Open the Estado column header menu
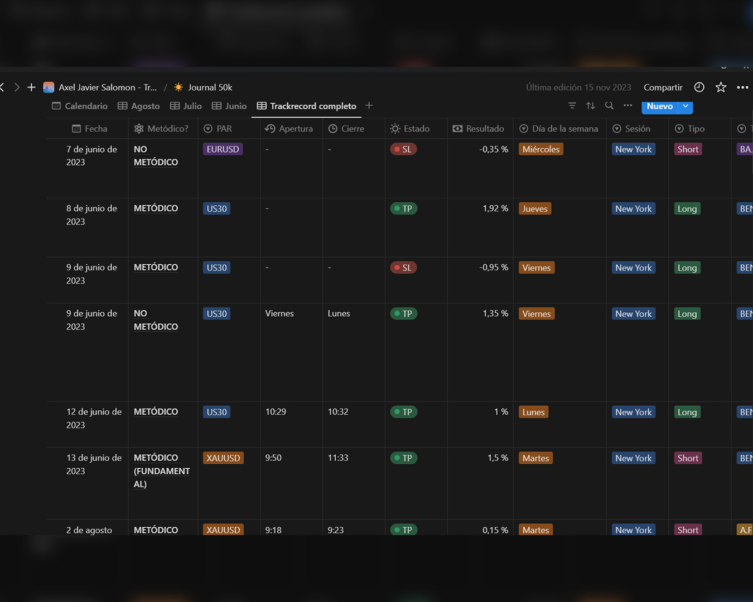Image resolution: width=753 pixels, height=602 pixels. (x=410, y=128)
